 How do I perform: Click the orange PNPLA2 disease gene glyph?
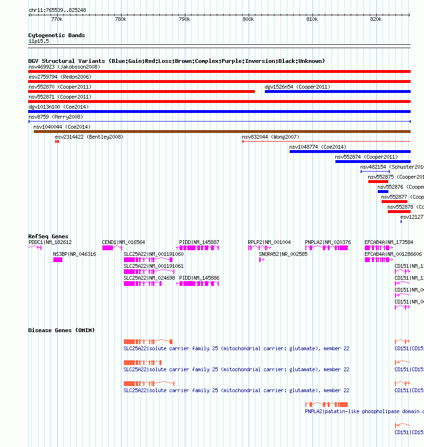pyautogui.click(x=326, y=405)
